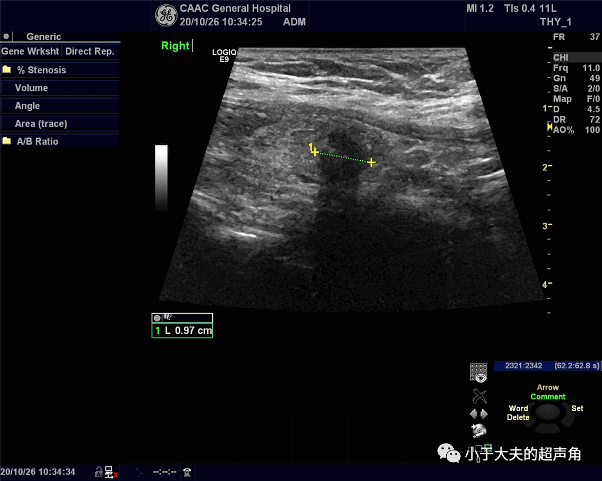
Task: Open the thumbnail grid view icon
Action: 478,372
